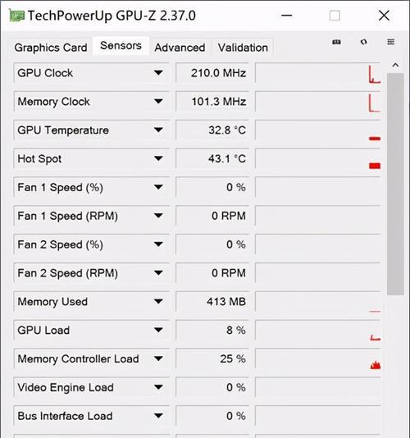The width and height of the screenshot is (410, 438).
Task: Expand the Memory Controller Load dropdown
Action: pyautogui.click(x=158, y=358)
